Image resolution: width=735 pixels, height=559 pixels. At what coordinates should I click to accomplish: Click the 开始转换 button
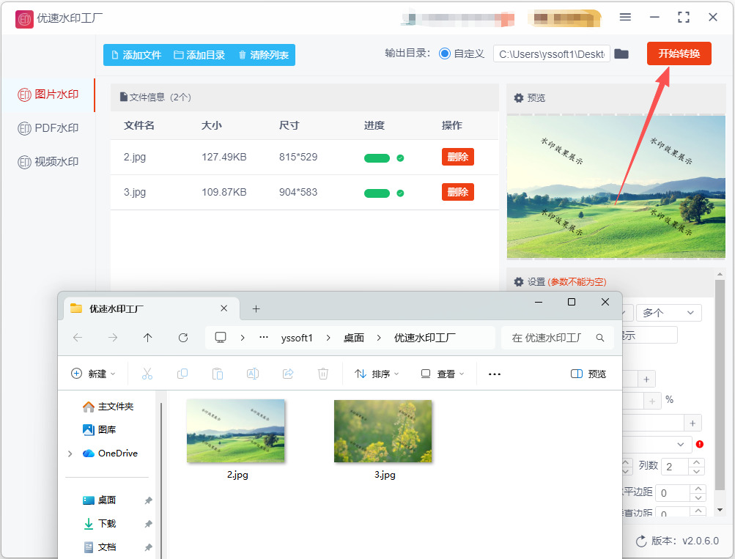[679, 53]
